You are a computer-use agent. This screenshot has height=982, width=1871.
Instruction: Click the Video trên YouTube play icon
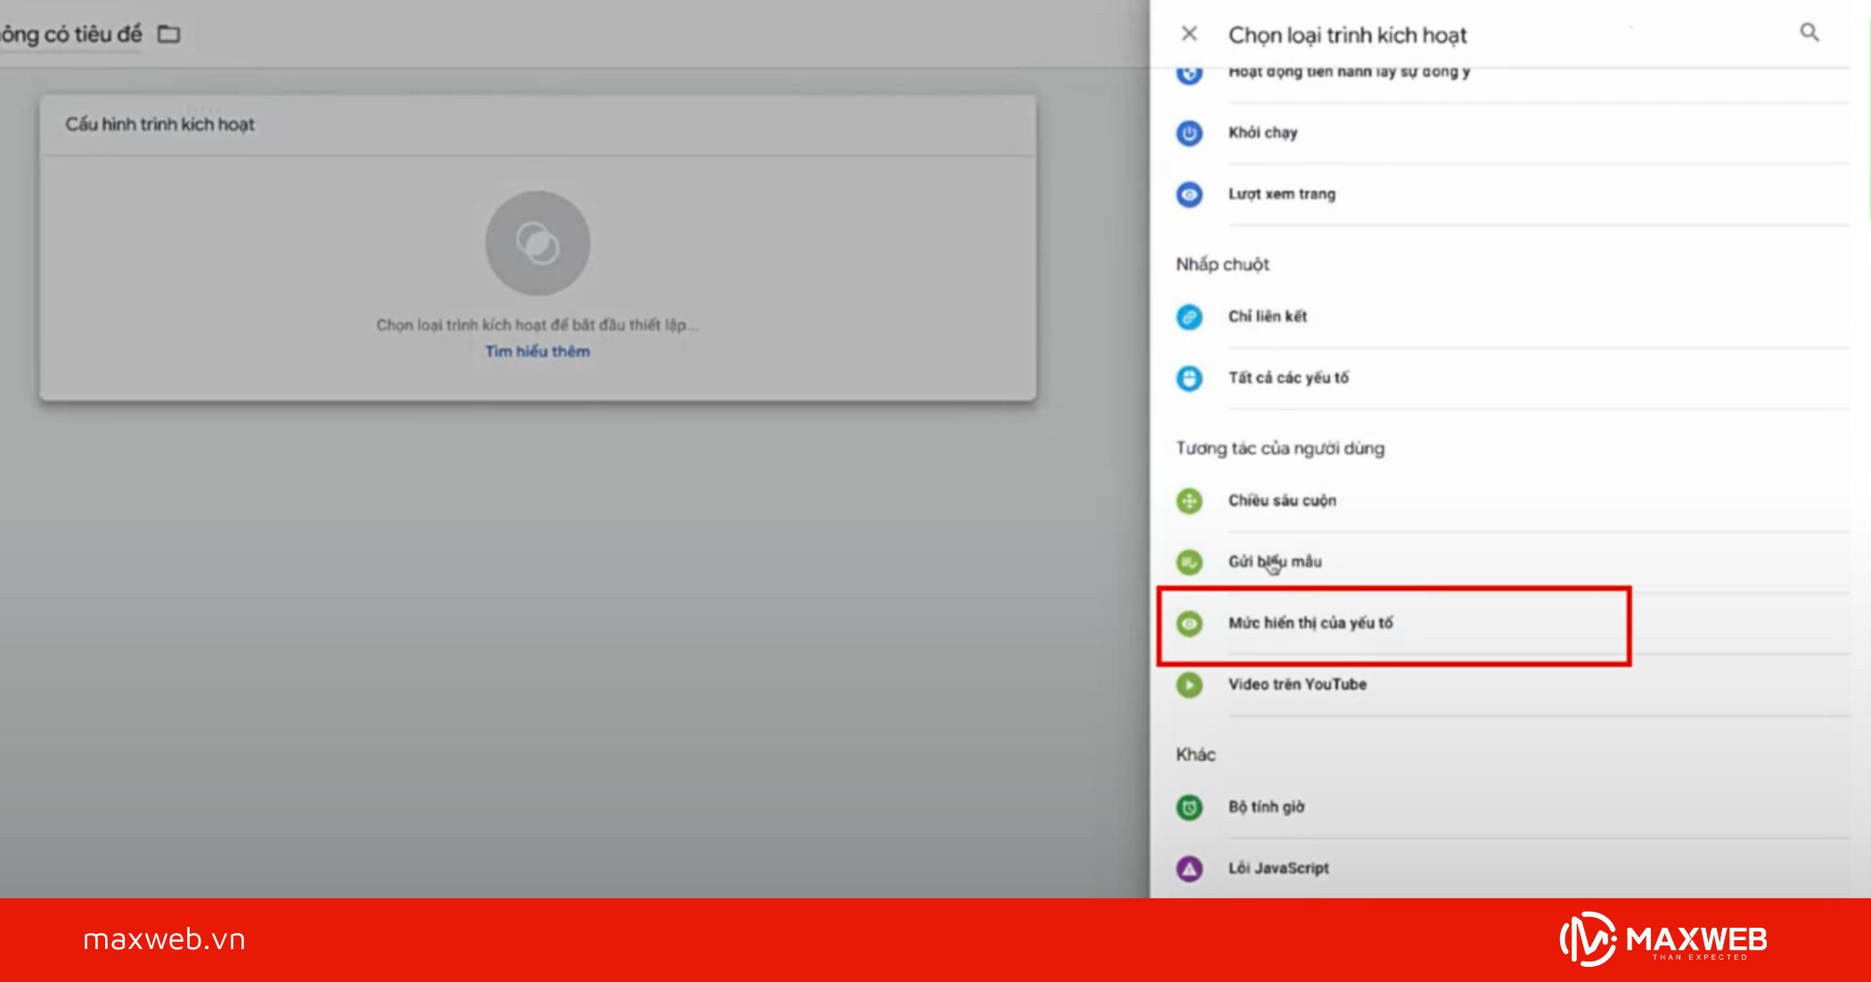click(1189, 685)
